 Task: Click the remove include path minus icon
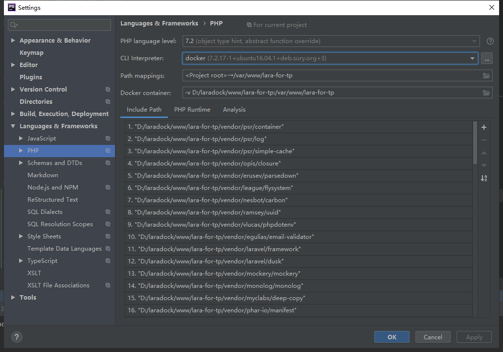coord(484,140)
